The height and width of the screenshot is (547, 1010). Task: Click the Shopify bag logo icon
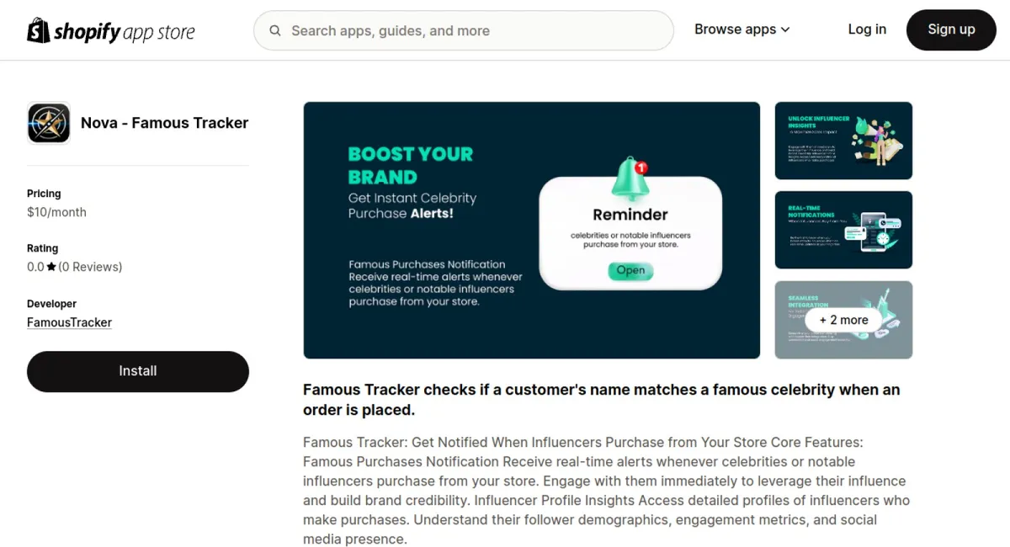(x=39, y=30)
